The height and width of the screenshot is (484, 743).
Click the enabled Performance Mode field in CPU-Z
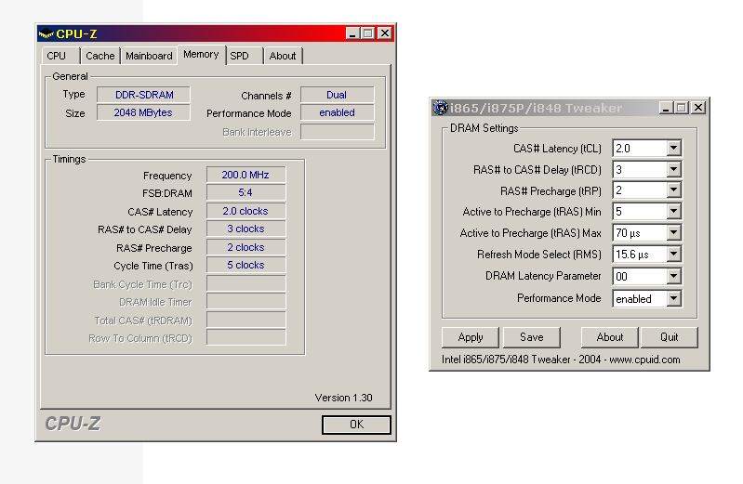point(337,112)
